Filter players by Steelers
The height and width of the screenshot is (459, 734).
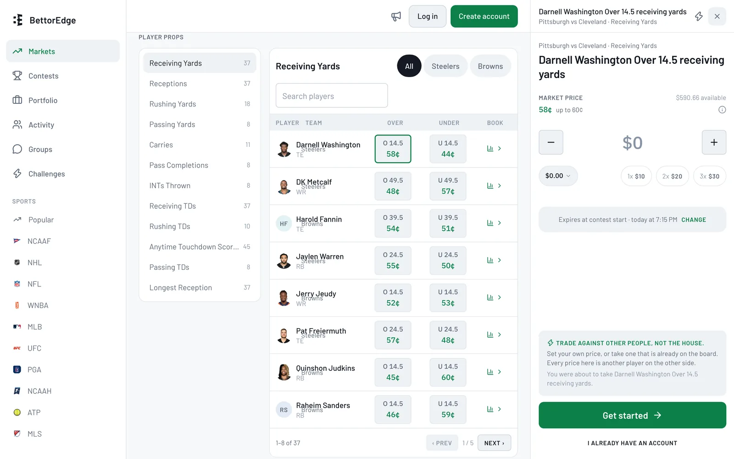pyautogui.click(x=445, y=66)
